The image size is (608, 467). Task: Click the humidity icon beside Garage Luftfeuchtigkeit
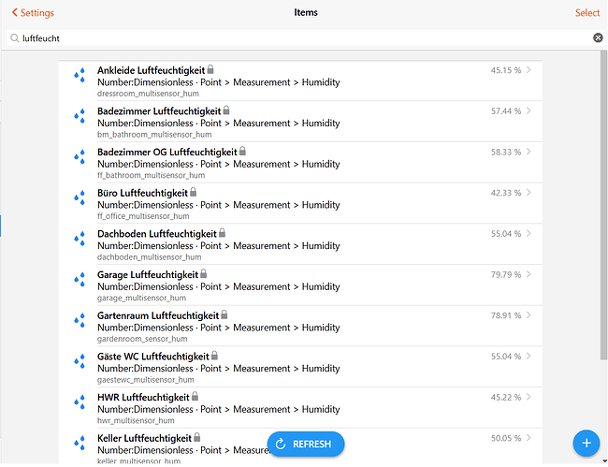(80, 280)
